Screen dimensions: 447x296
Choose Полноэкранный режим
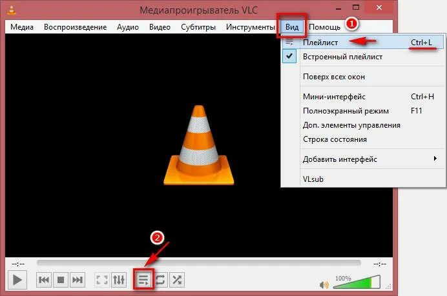pyautogui.click(x=363, y=111)
